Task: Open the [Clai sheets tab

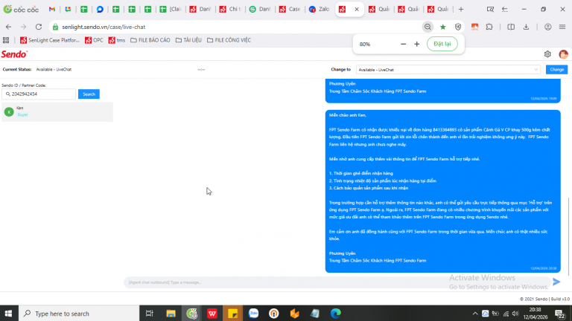Action: point(171,10)
